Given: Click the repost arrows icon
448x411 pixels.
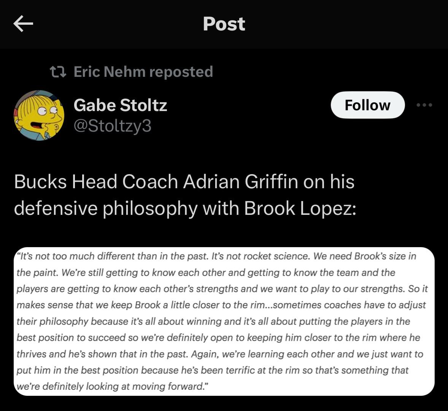Looking at the screenshot, I should click(x=59, y=71).
